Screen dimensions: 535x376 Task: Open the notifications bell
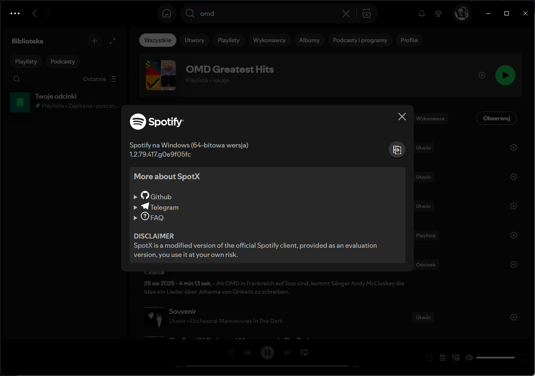pos(422,13)
